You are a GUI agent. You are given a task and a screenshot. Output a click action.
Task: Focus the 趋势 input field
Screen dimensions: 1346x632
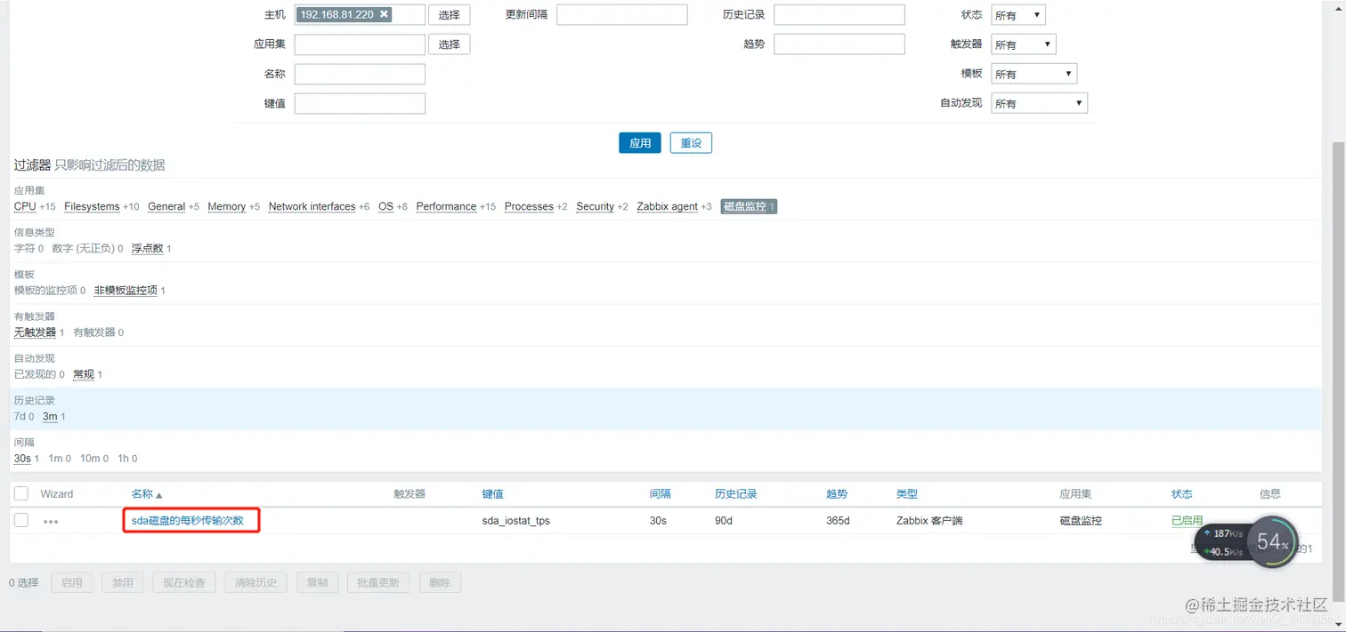839,44
